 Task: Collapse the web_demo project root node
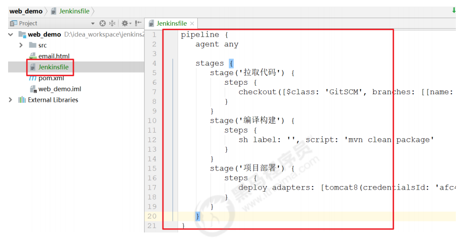point(11,34)
